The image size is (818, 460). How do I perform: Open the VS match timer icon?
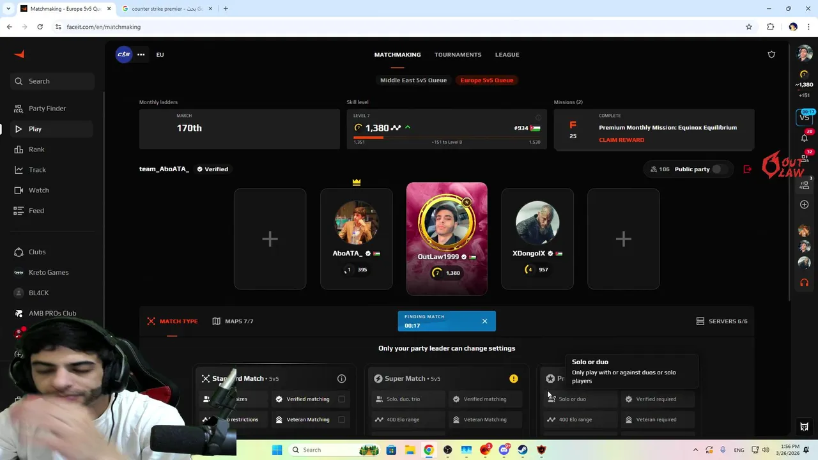(804, 117)
